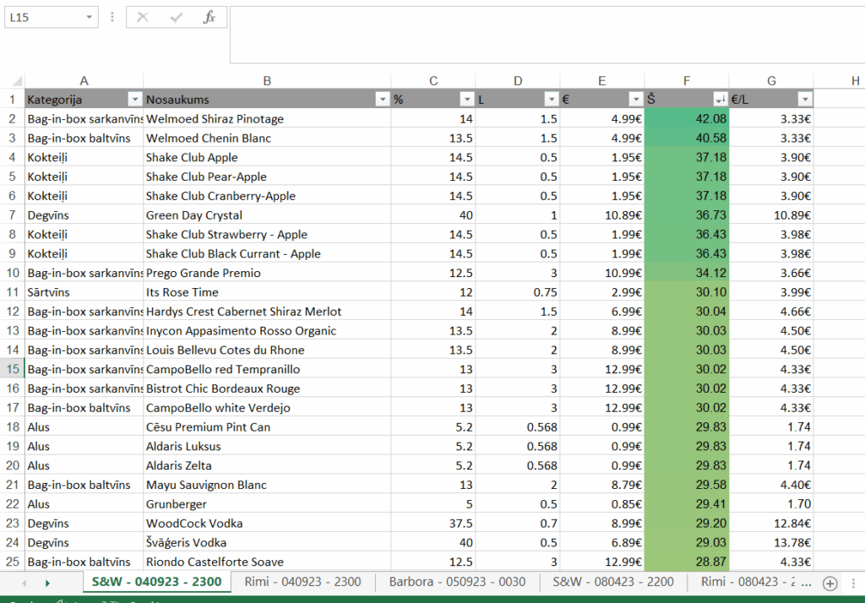Select column A header
Image resolution: width=865 pixels, height=603 pixels.
click(x=84, y=81)
